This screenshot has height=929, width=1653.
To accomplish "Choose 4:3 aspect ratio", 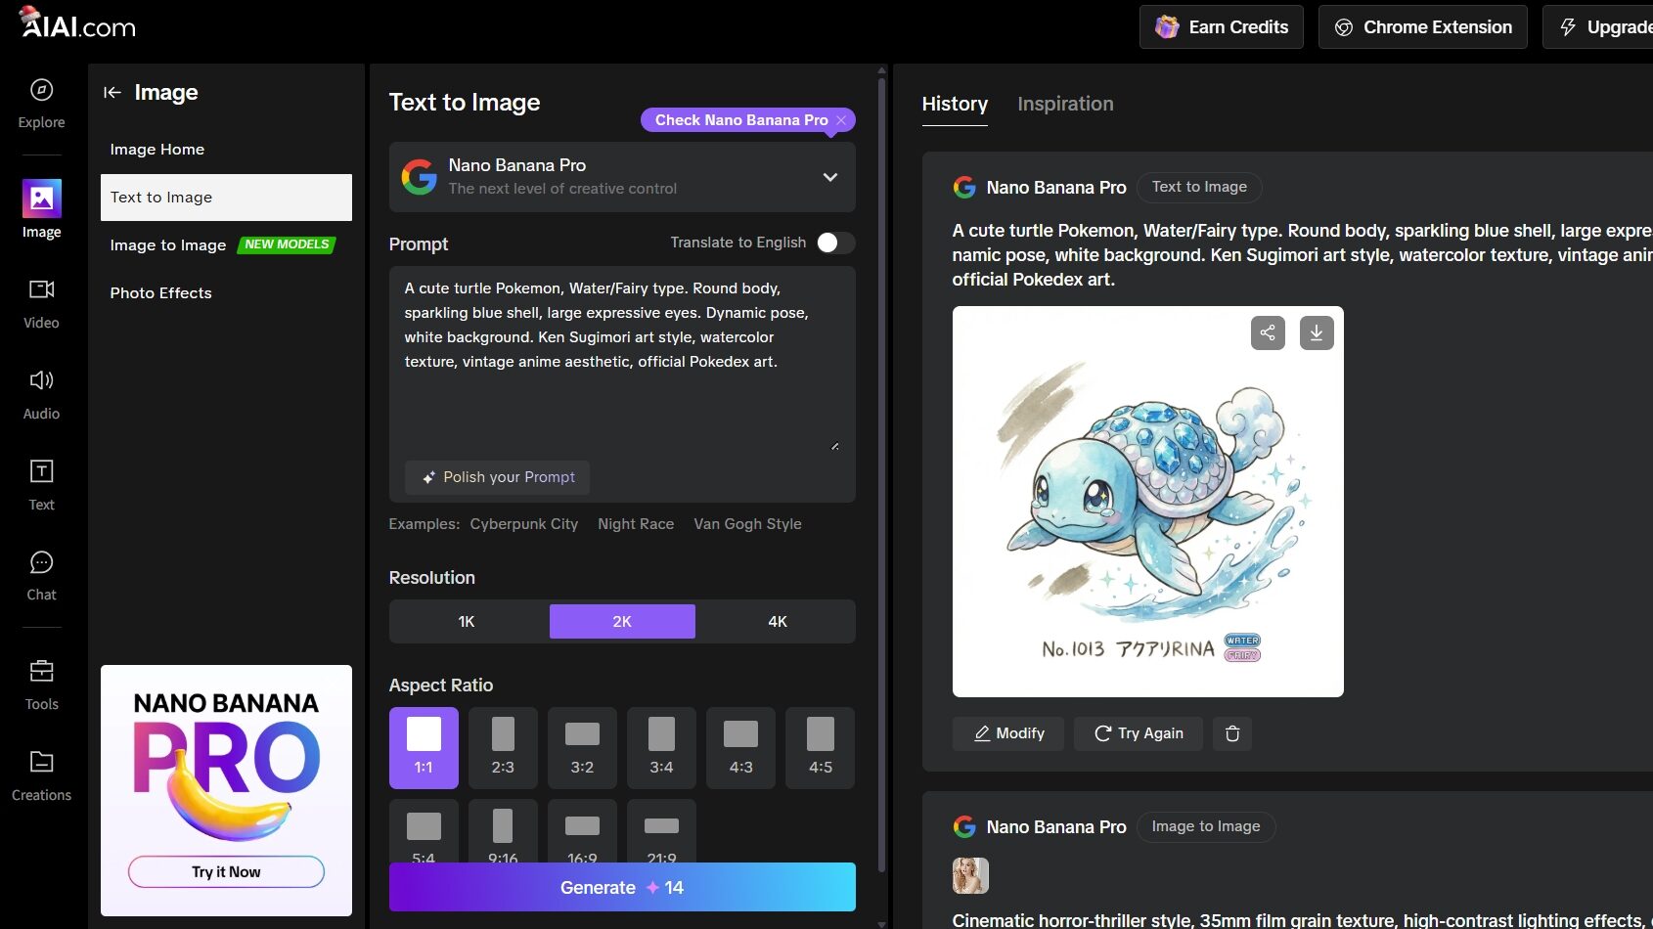I will [740, 748].
